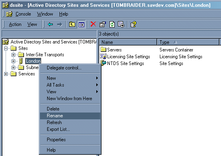Sort by the Type column header
Screen dimensions: 221x156
[x=188, y=42]
